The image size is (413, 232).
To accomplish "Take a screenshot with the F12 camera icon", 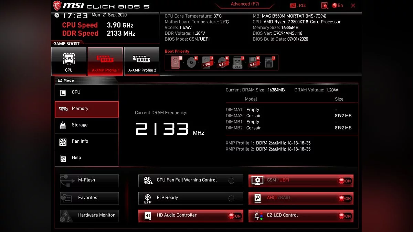I will point(293,5).
